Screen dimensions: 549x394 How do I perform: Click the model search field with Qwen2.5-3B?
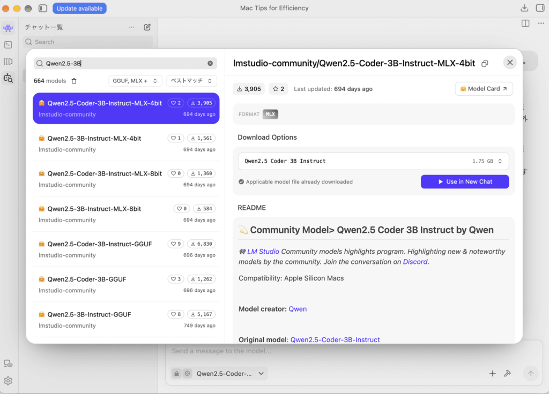coord(125,63)
